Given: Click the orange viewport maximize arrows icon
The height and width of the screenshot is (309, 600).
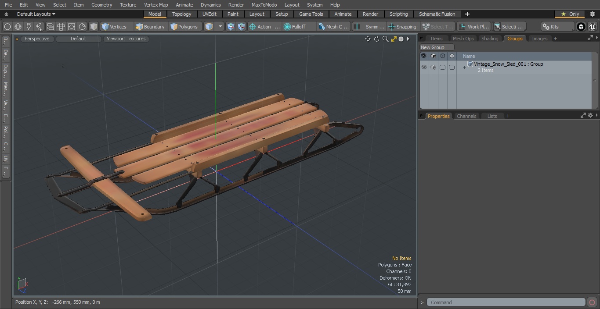Looking at the screenshot, I should (x=394, y=39).
